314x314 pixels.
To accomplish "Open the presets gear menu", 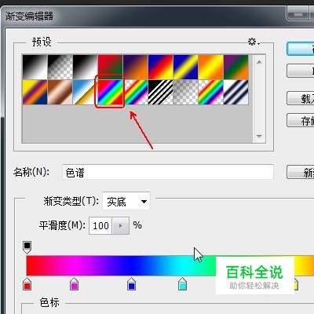I will 254,42.
